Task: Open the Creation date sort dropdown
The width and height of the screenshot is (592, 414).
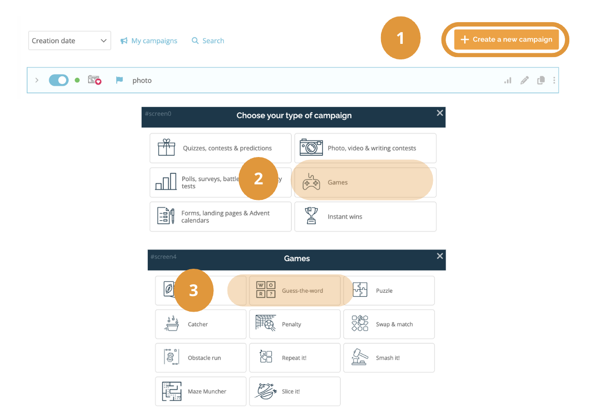Action: [69, 41]
